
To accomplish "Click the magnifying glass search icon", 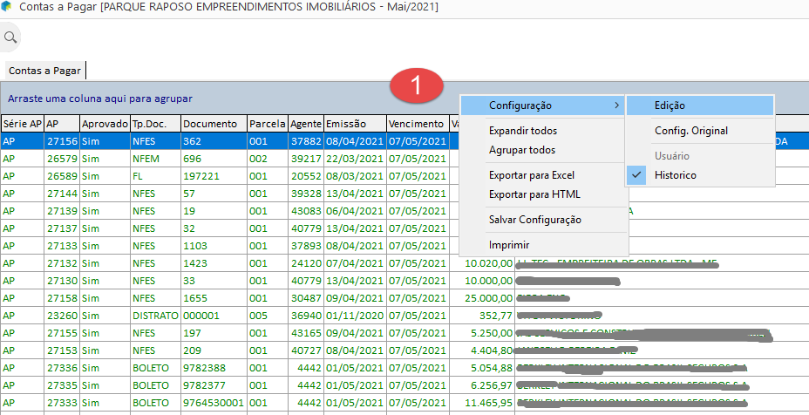I will 10,37.
